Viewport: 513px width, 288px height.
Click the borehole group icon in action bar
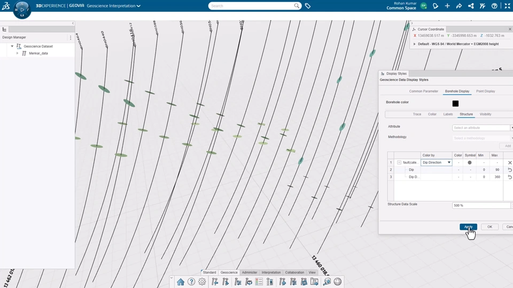coord(304,282)
